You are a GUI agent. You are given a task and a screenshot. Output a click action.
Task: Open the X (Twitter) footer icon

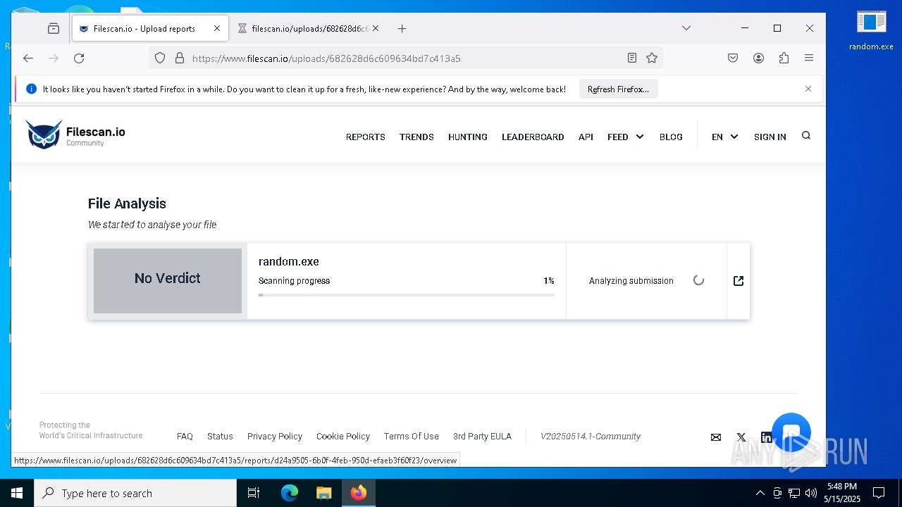[x=741, y=437]
